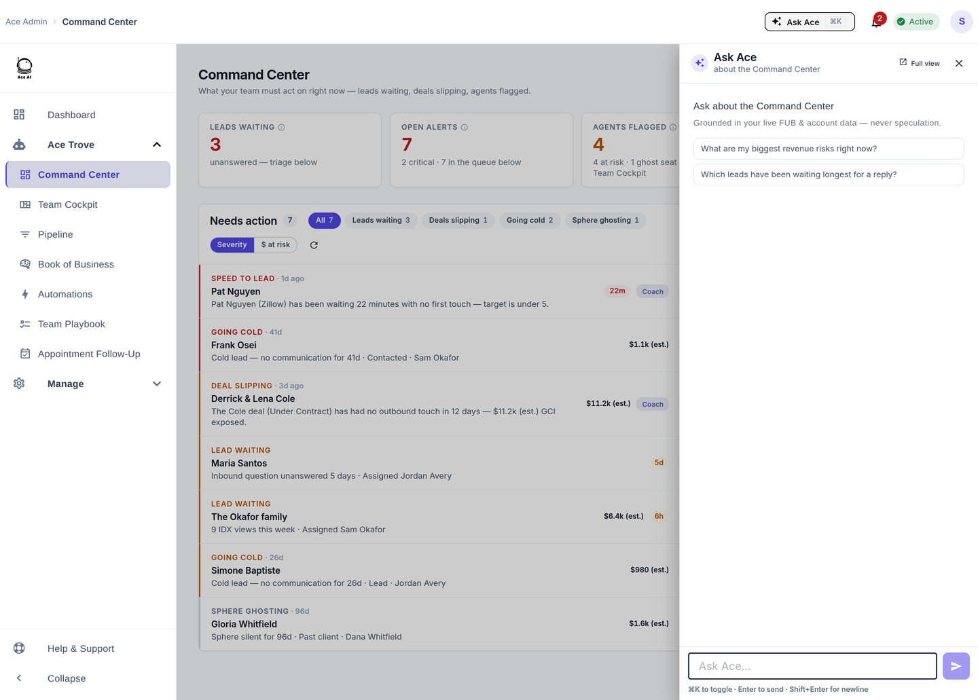Screen dimensions: 978x700
Task: Click the Ask Ace ⌘K button
Action: click(810, 22)
